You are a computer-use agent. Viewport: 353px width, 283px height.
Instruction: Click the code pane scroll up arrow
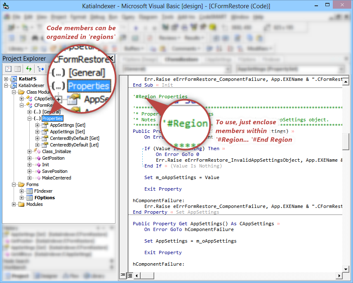coord(346,82)
